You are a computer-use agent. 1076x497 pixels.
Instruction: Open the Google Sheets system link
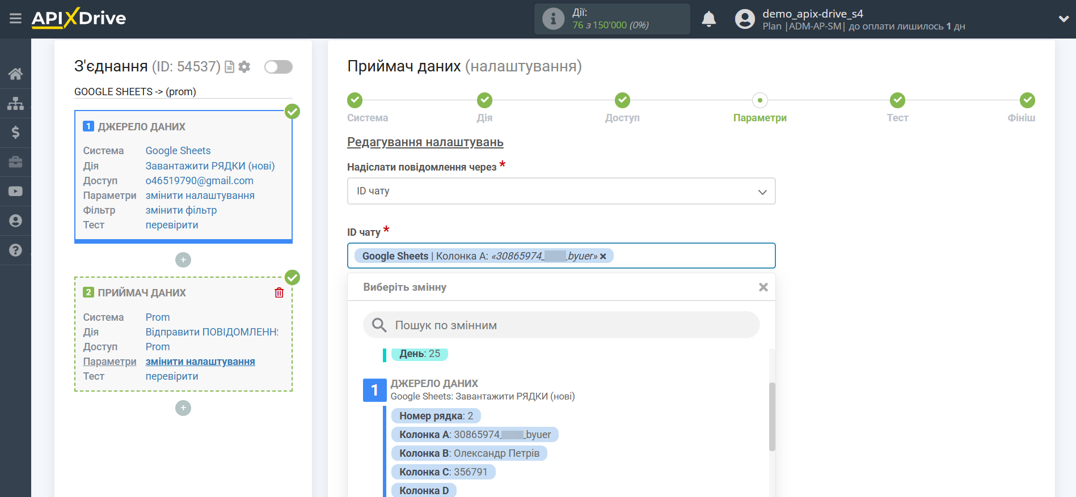tap(178, 151)
